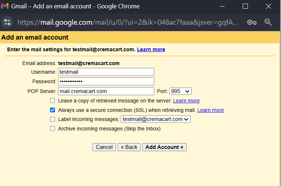Click the POP Server field mail.cremacart.com
This screenshot has height=186, width=282.
106,91
